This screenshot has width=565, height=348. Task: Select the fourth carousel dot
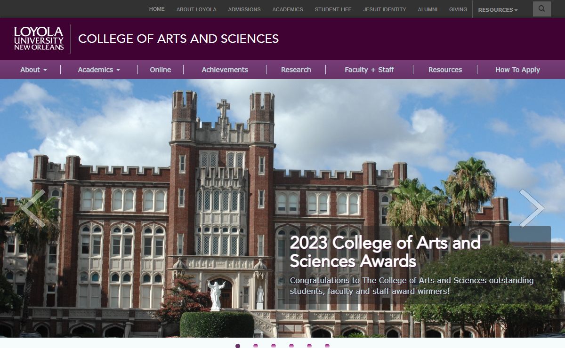pos(291,346)
